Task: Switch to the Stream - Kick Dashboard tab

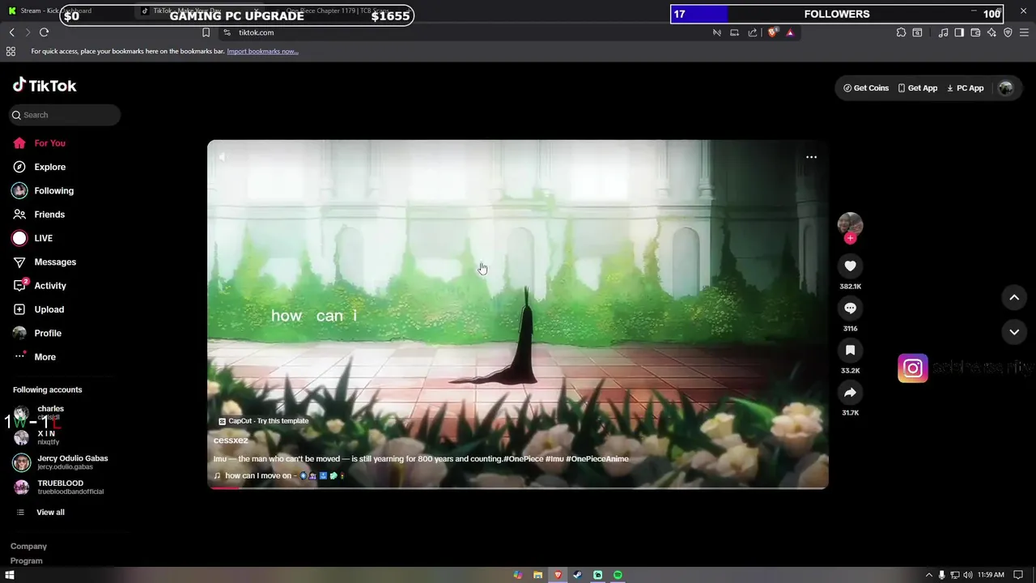Action: coord(65,11)
